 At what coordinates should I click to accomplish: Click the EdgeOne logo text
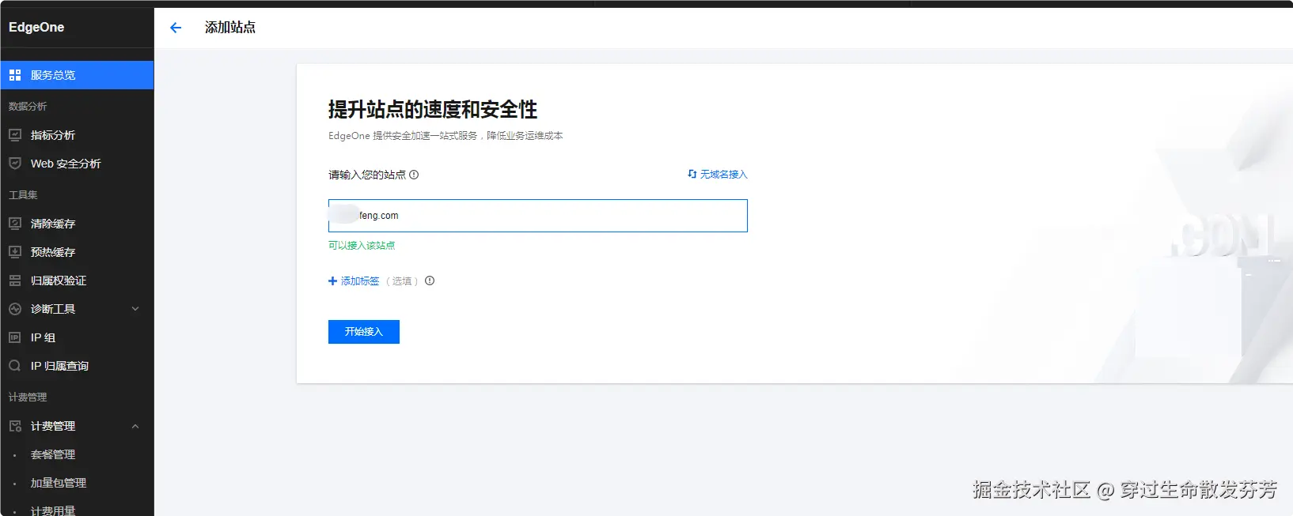click(x=36, y=27)
